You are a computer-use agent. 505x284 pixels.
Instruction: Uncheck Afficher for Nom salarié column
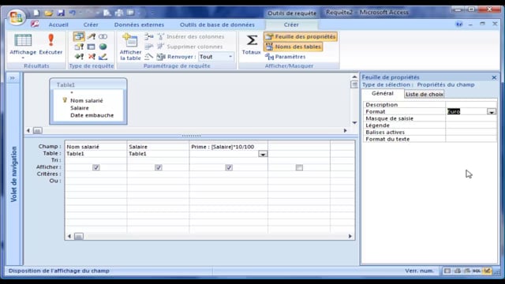click(x=96, y=167)
